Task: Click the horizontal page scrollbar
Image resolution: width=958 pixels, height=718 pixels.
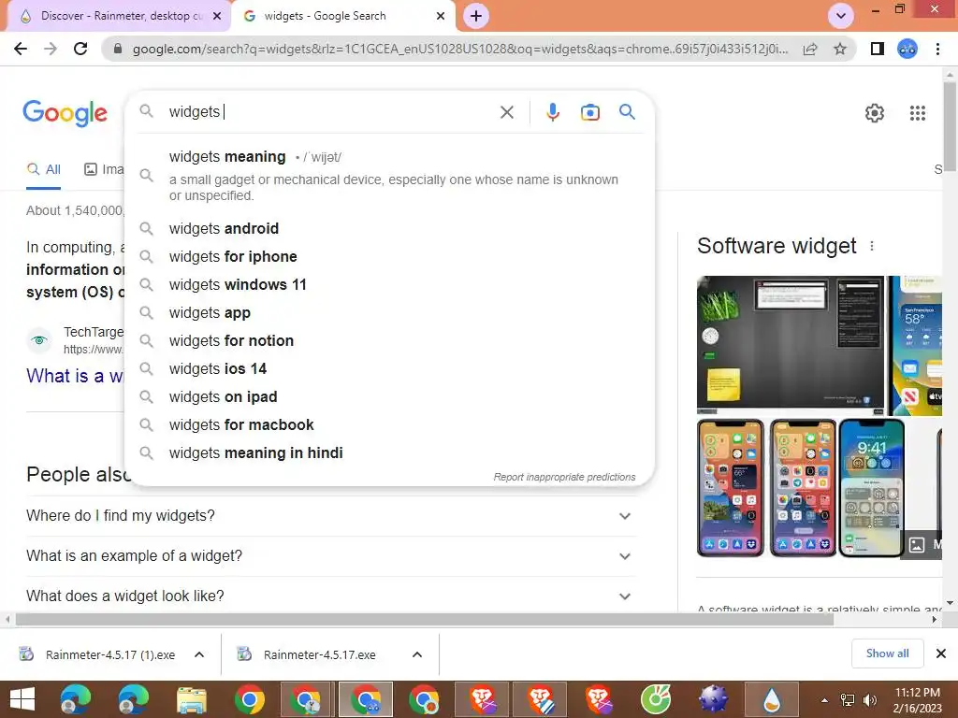Action: 425,620
